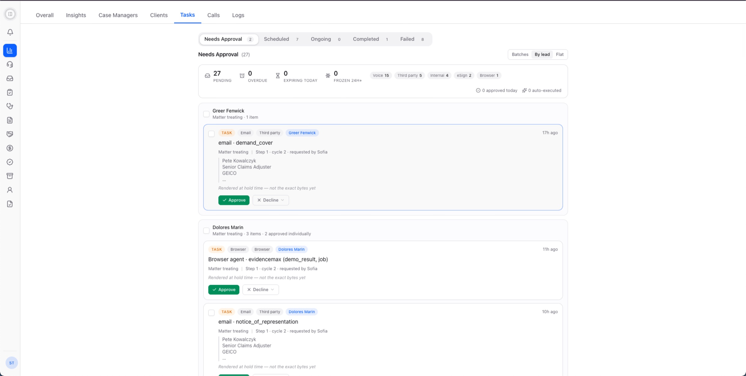This screenshot has height=376, width=746.
Task: Open the person profile icon in sidebar
Action: (10, 190)
